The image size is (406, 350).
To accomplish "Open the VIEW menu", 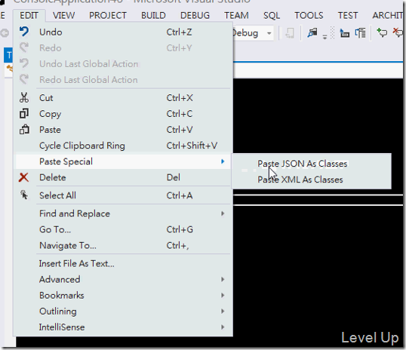I will (x=63, y=16).
